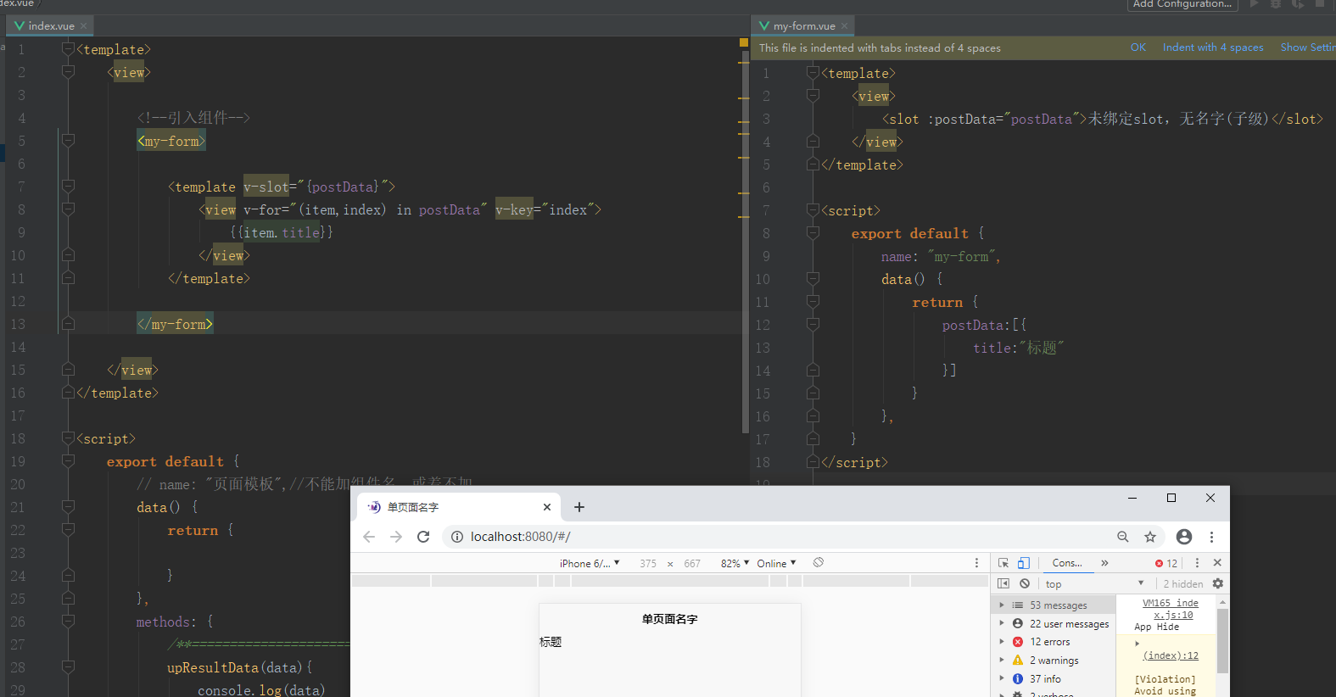Collapse the script fold marker on line 18 of index.vue
Screen dimensions: 1336x697
click(x=69, y=438)
